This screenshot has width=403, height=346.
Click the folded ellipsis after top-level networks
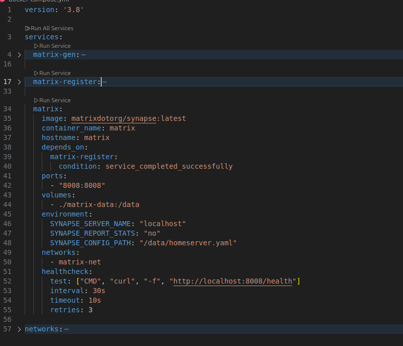pos(66,329)
